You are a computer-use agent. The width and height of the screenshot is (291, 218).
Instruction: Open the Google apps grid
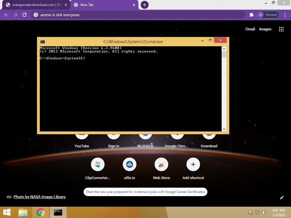[x=281, y=29]
